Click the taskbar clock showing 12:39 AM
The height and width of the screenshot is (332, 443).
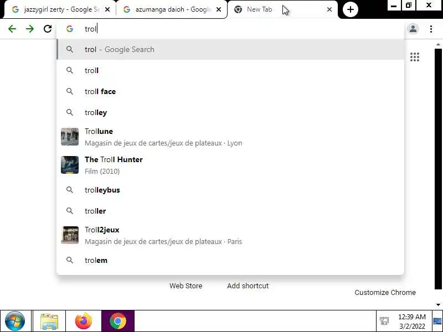point(411,321)
